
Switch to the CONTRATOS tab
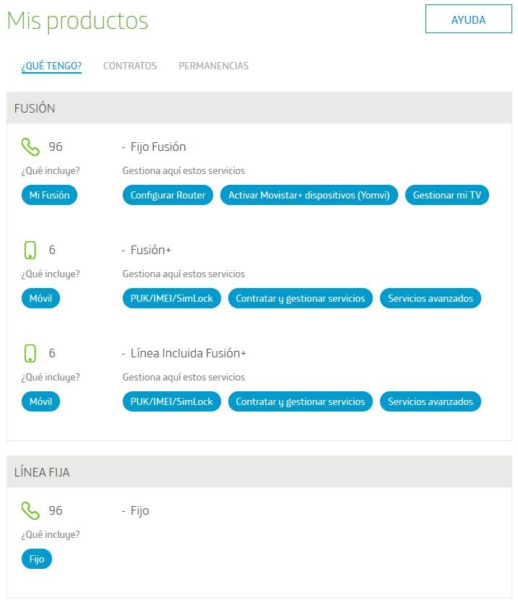point(130,66)
